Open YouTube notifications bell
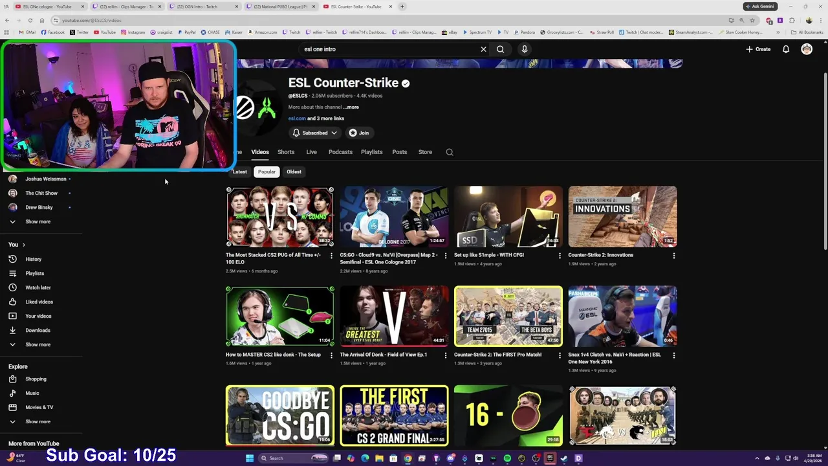The width and height of the screenshot is (828, 466). (x=786, y=49)
